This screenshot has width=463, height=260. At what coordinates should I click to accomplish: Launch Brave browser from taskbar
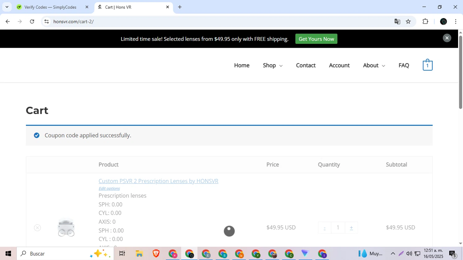tap(156, 254)
